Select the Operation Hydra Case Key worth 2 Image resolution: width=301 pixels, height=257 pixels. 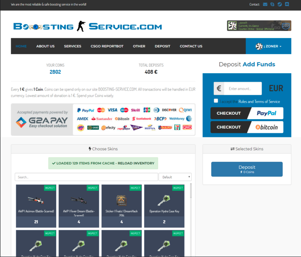(164, 206)
